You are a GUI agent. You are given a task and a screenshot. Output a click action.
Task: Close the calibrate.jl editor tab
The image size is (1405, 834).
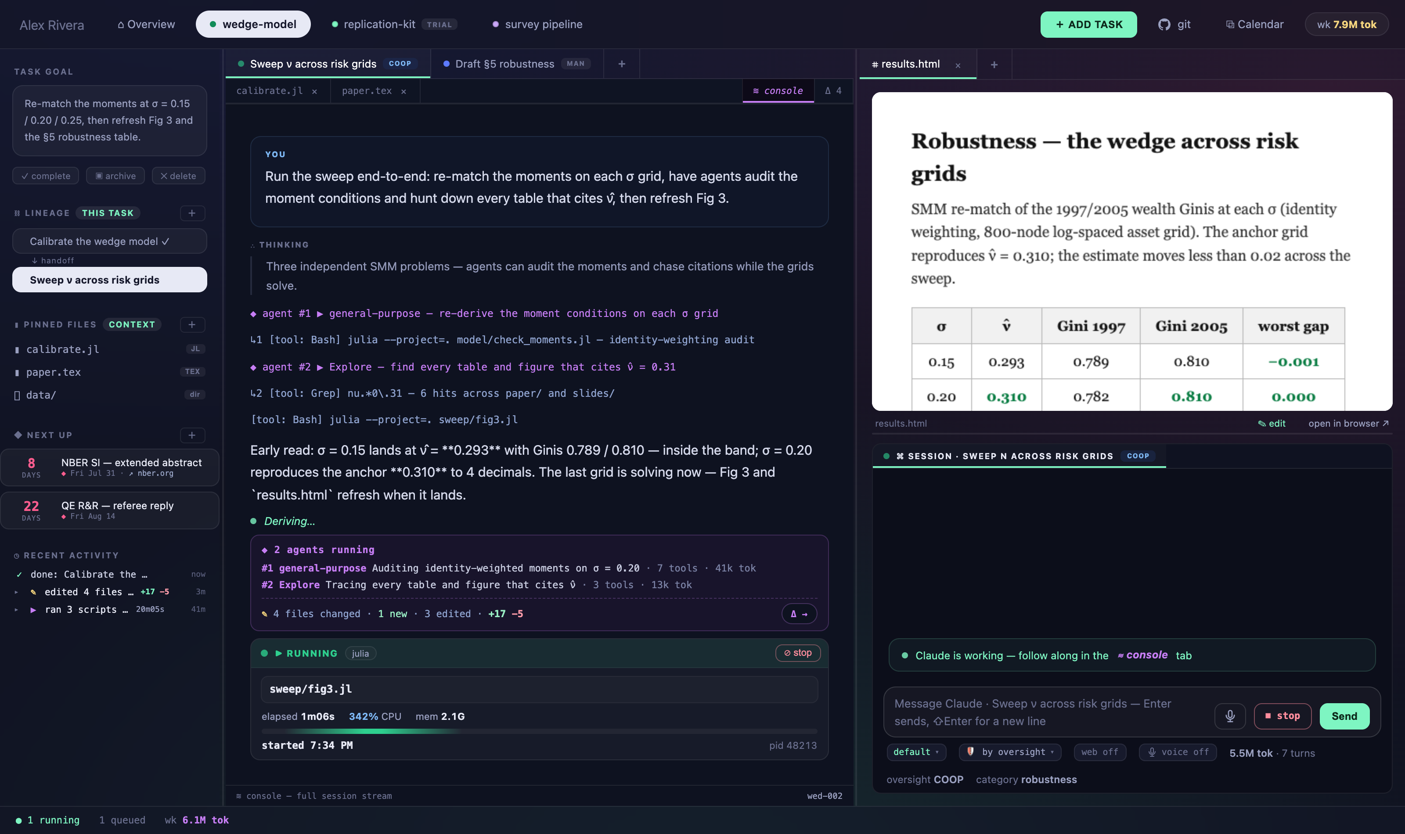pos(315,91)
